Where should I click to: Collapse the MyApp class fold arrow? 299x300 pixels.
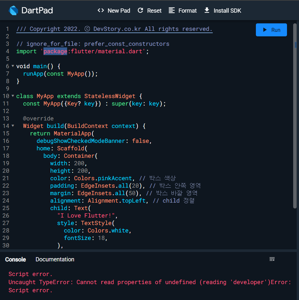(x=13, y=96)
